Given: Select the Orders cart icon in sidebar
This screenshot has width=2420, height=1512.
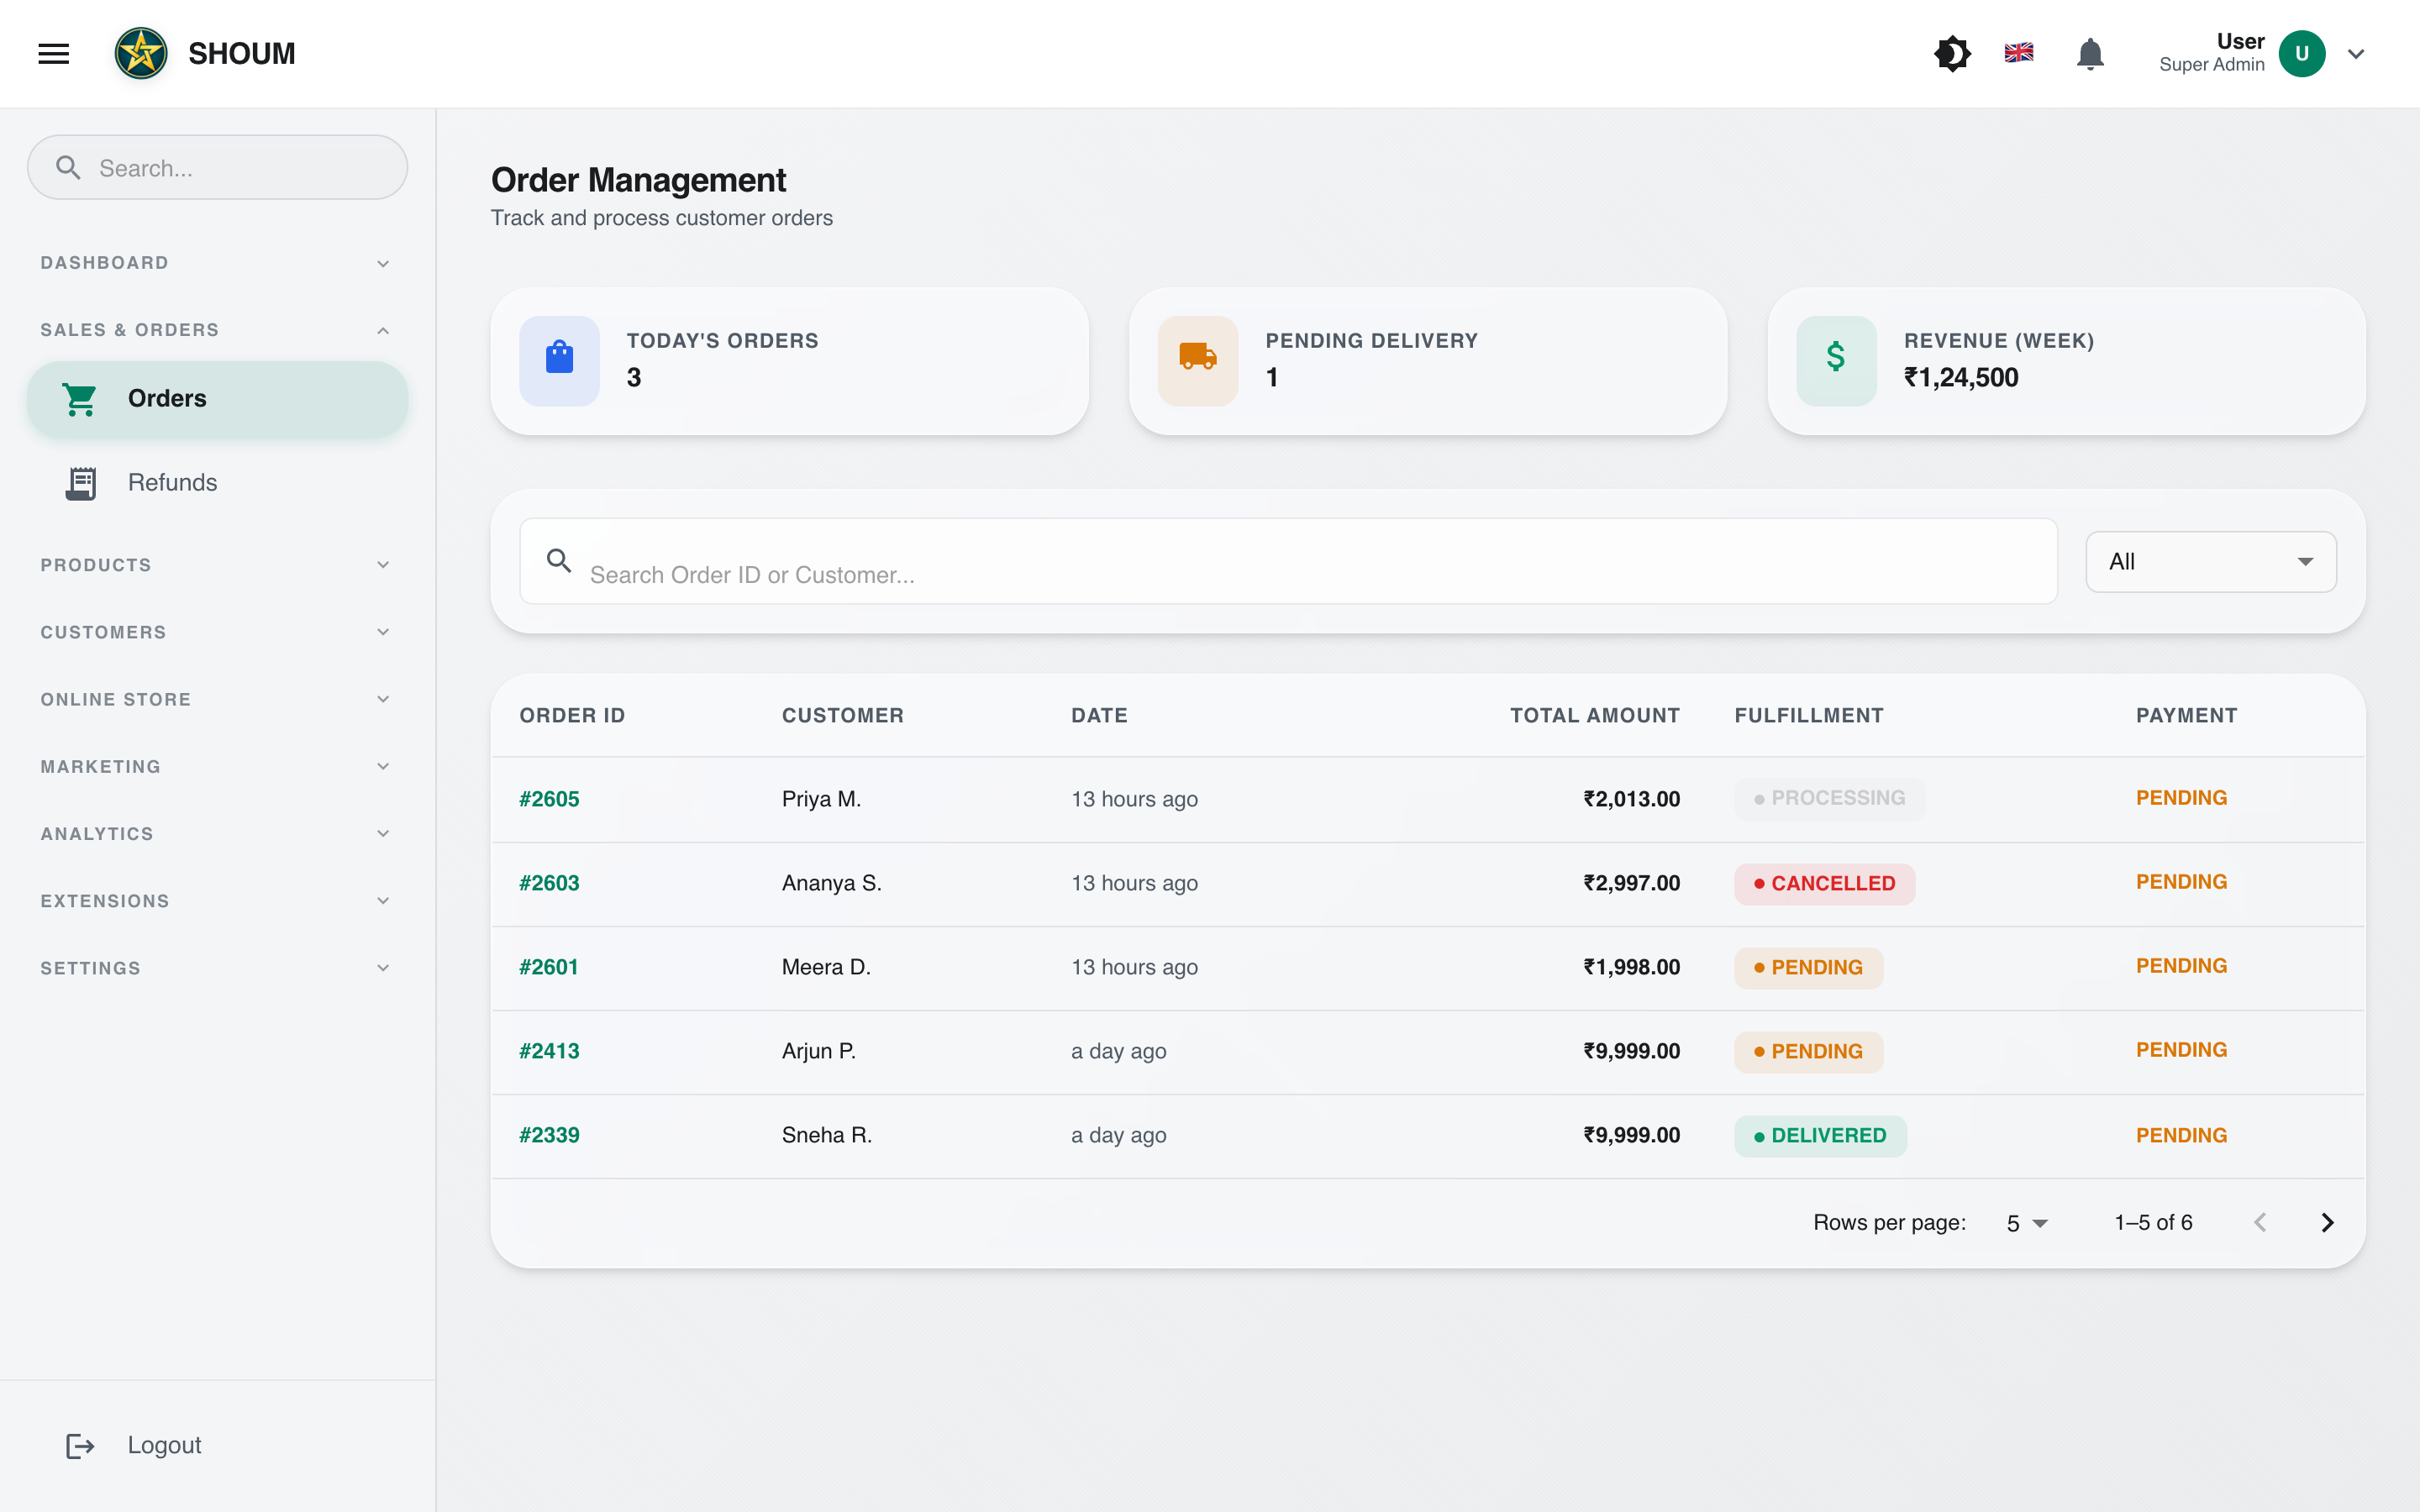Looking at the screenshot, I should click(80, 398).
